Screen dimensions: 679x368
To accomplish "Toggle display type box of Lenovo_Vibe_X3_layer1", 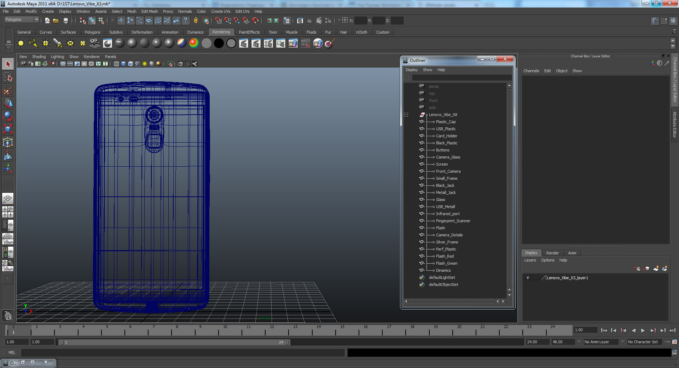I will coord(536,278).
